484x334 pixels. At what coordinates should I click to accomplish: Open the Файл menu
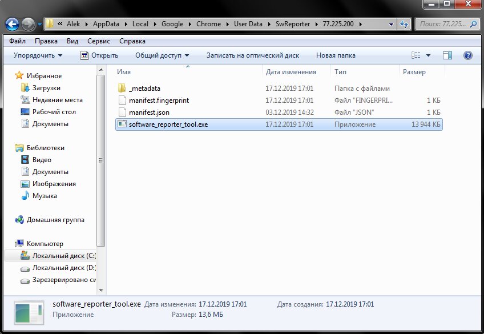pyautogui.click(x=17, y=41)
